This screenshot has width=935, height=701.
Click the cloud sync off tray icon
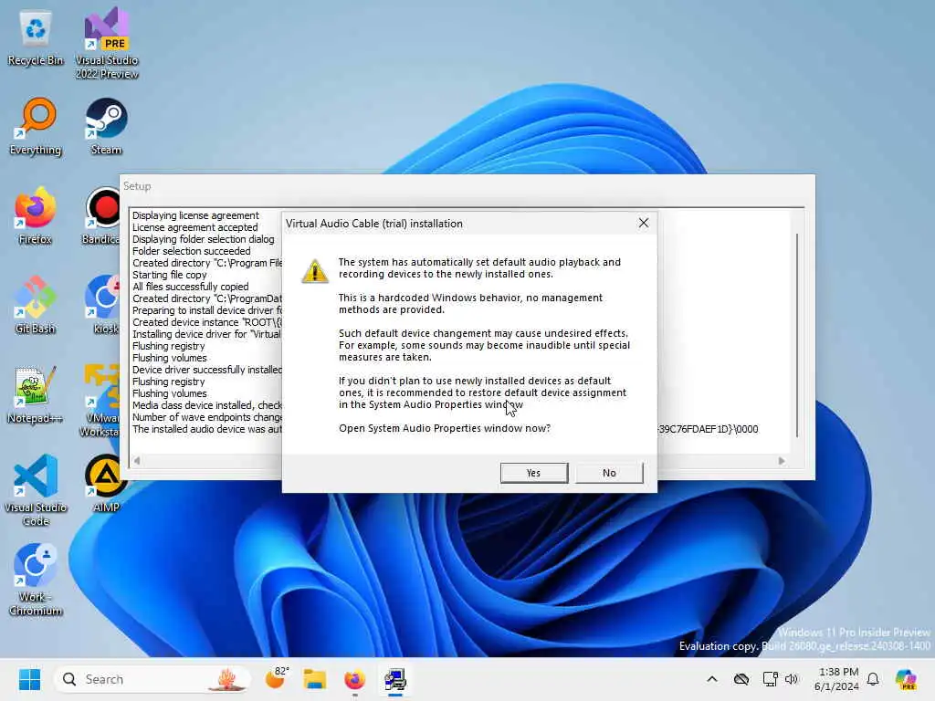click(x=741, y=679)
